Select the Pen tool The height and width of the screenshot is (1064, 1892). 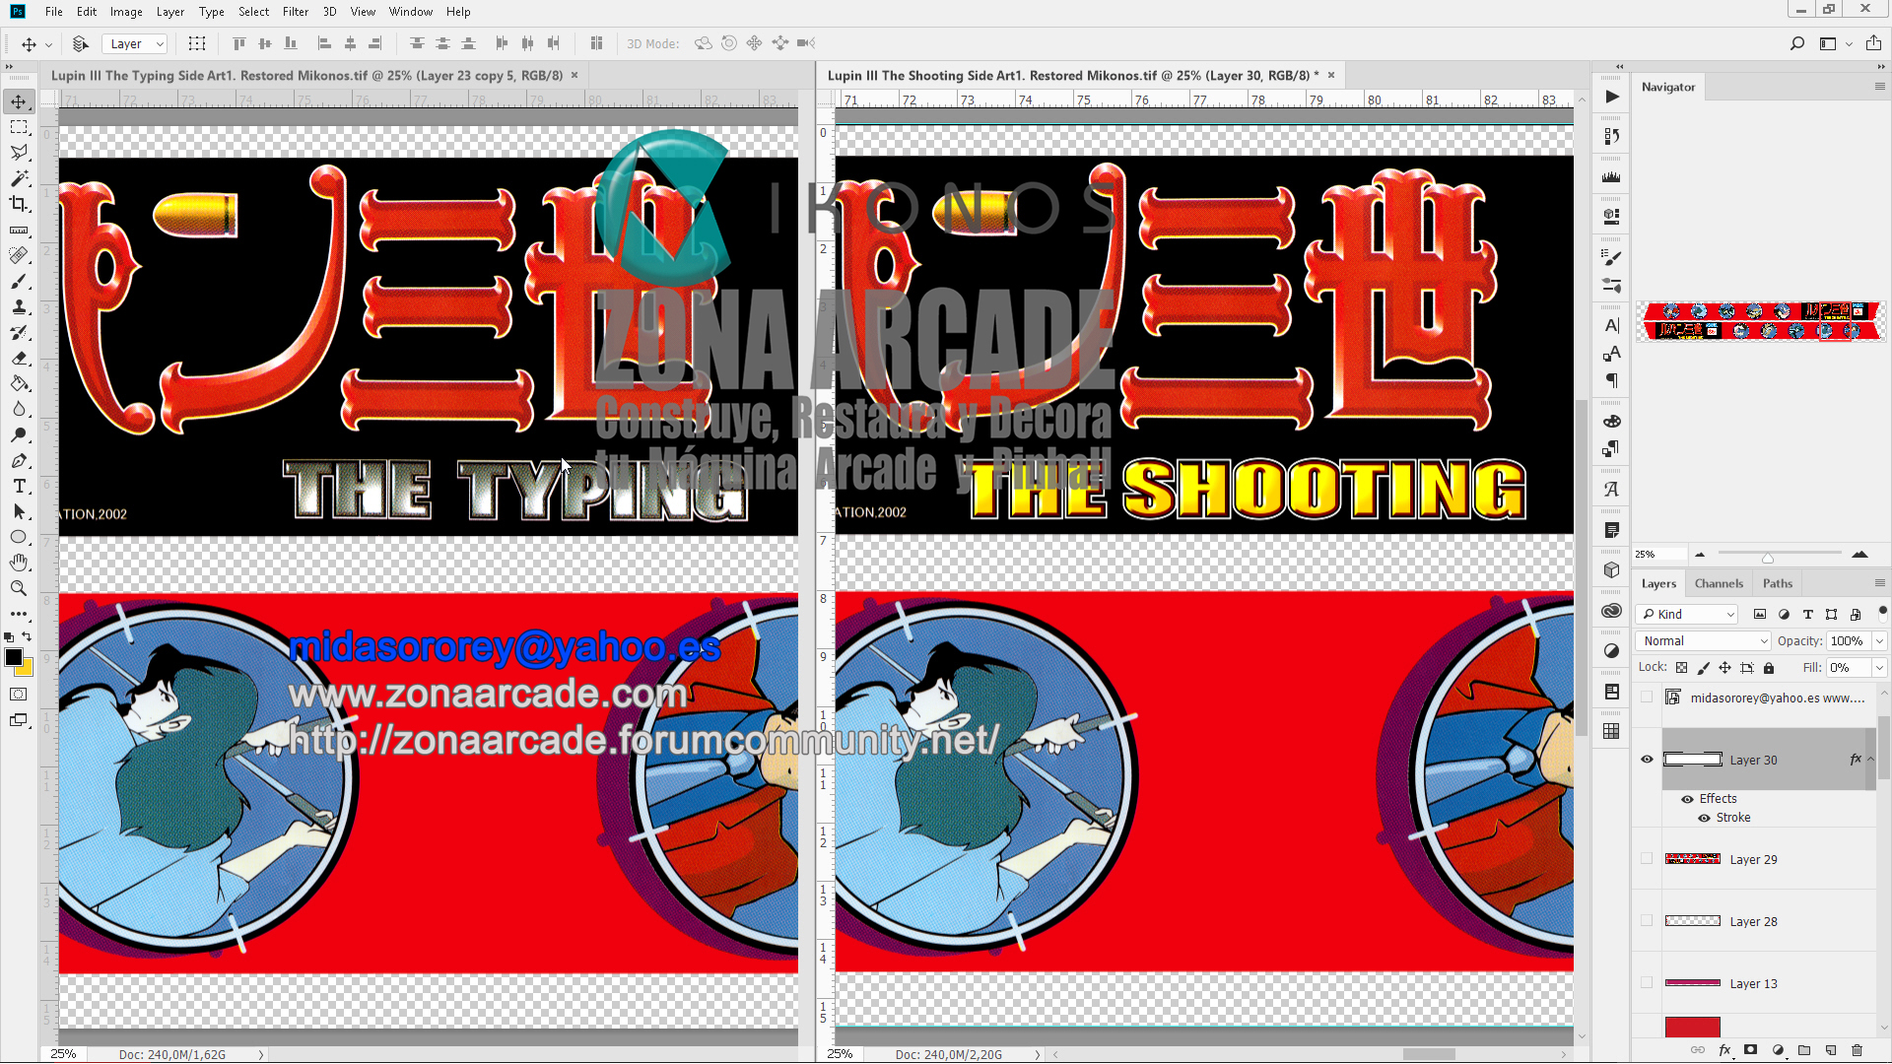pos(19,460)
